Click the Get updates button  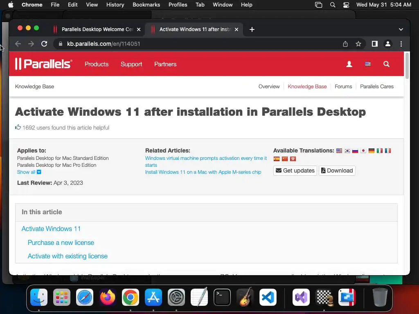click(x=295, y=170)
